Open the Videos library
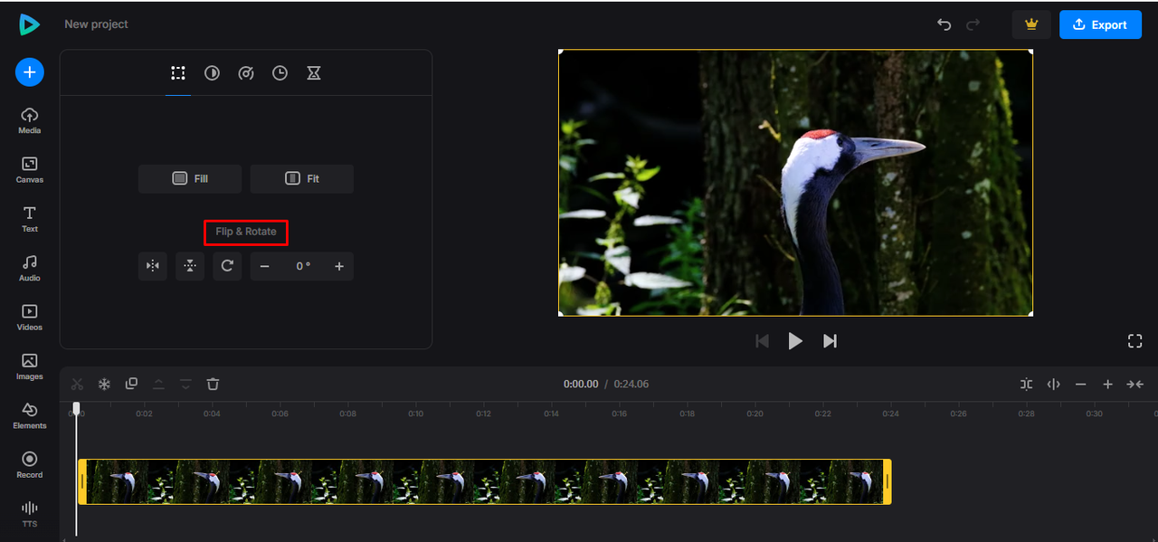This screenshot has height=542, width=1158. [30, 317]
